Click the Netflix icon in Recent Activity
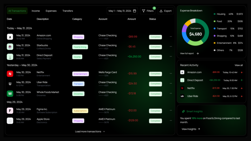Image resolution: width=251 pixels, height=141 pixels. click(x=182, y=88)
